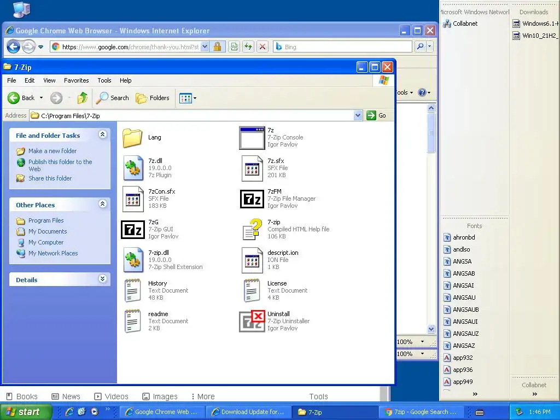Image resolution: width=560 pixels, height=420 pixels.
Task: Click the Back button in the 7-Zip window
Action: (x=21, y=98)
